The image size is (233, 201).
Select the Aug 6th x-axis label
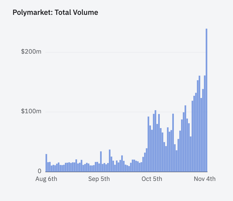(46, 179)
